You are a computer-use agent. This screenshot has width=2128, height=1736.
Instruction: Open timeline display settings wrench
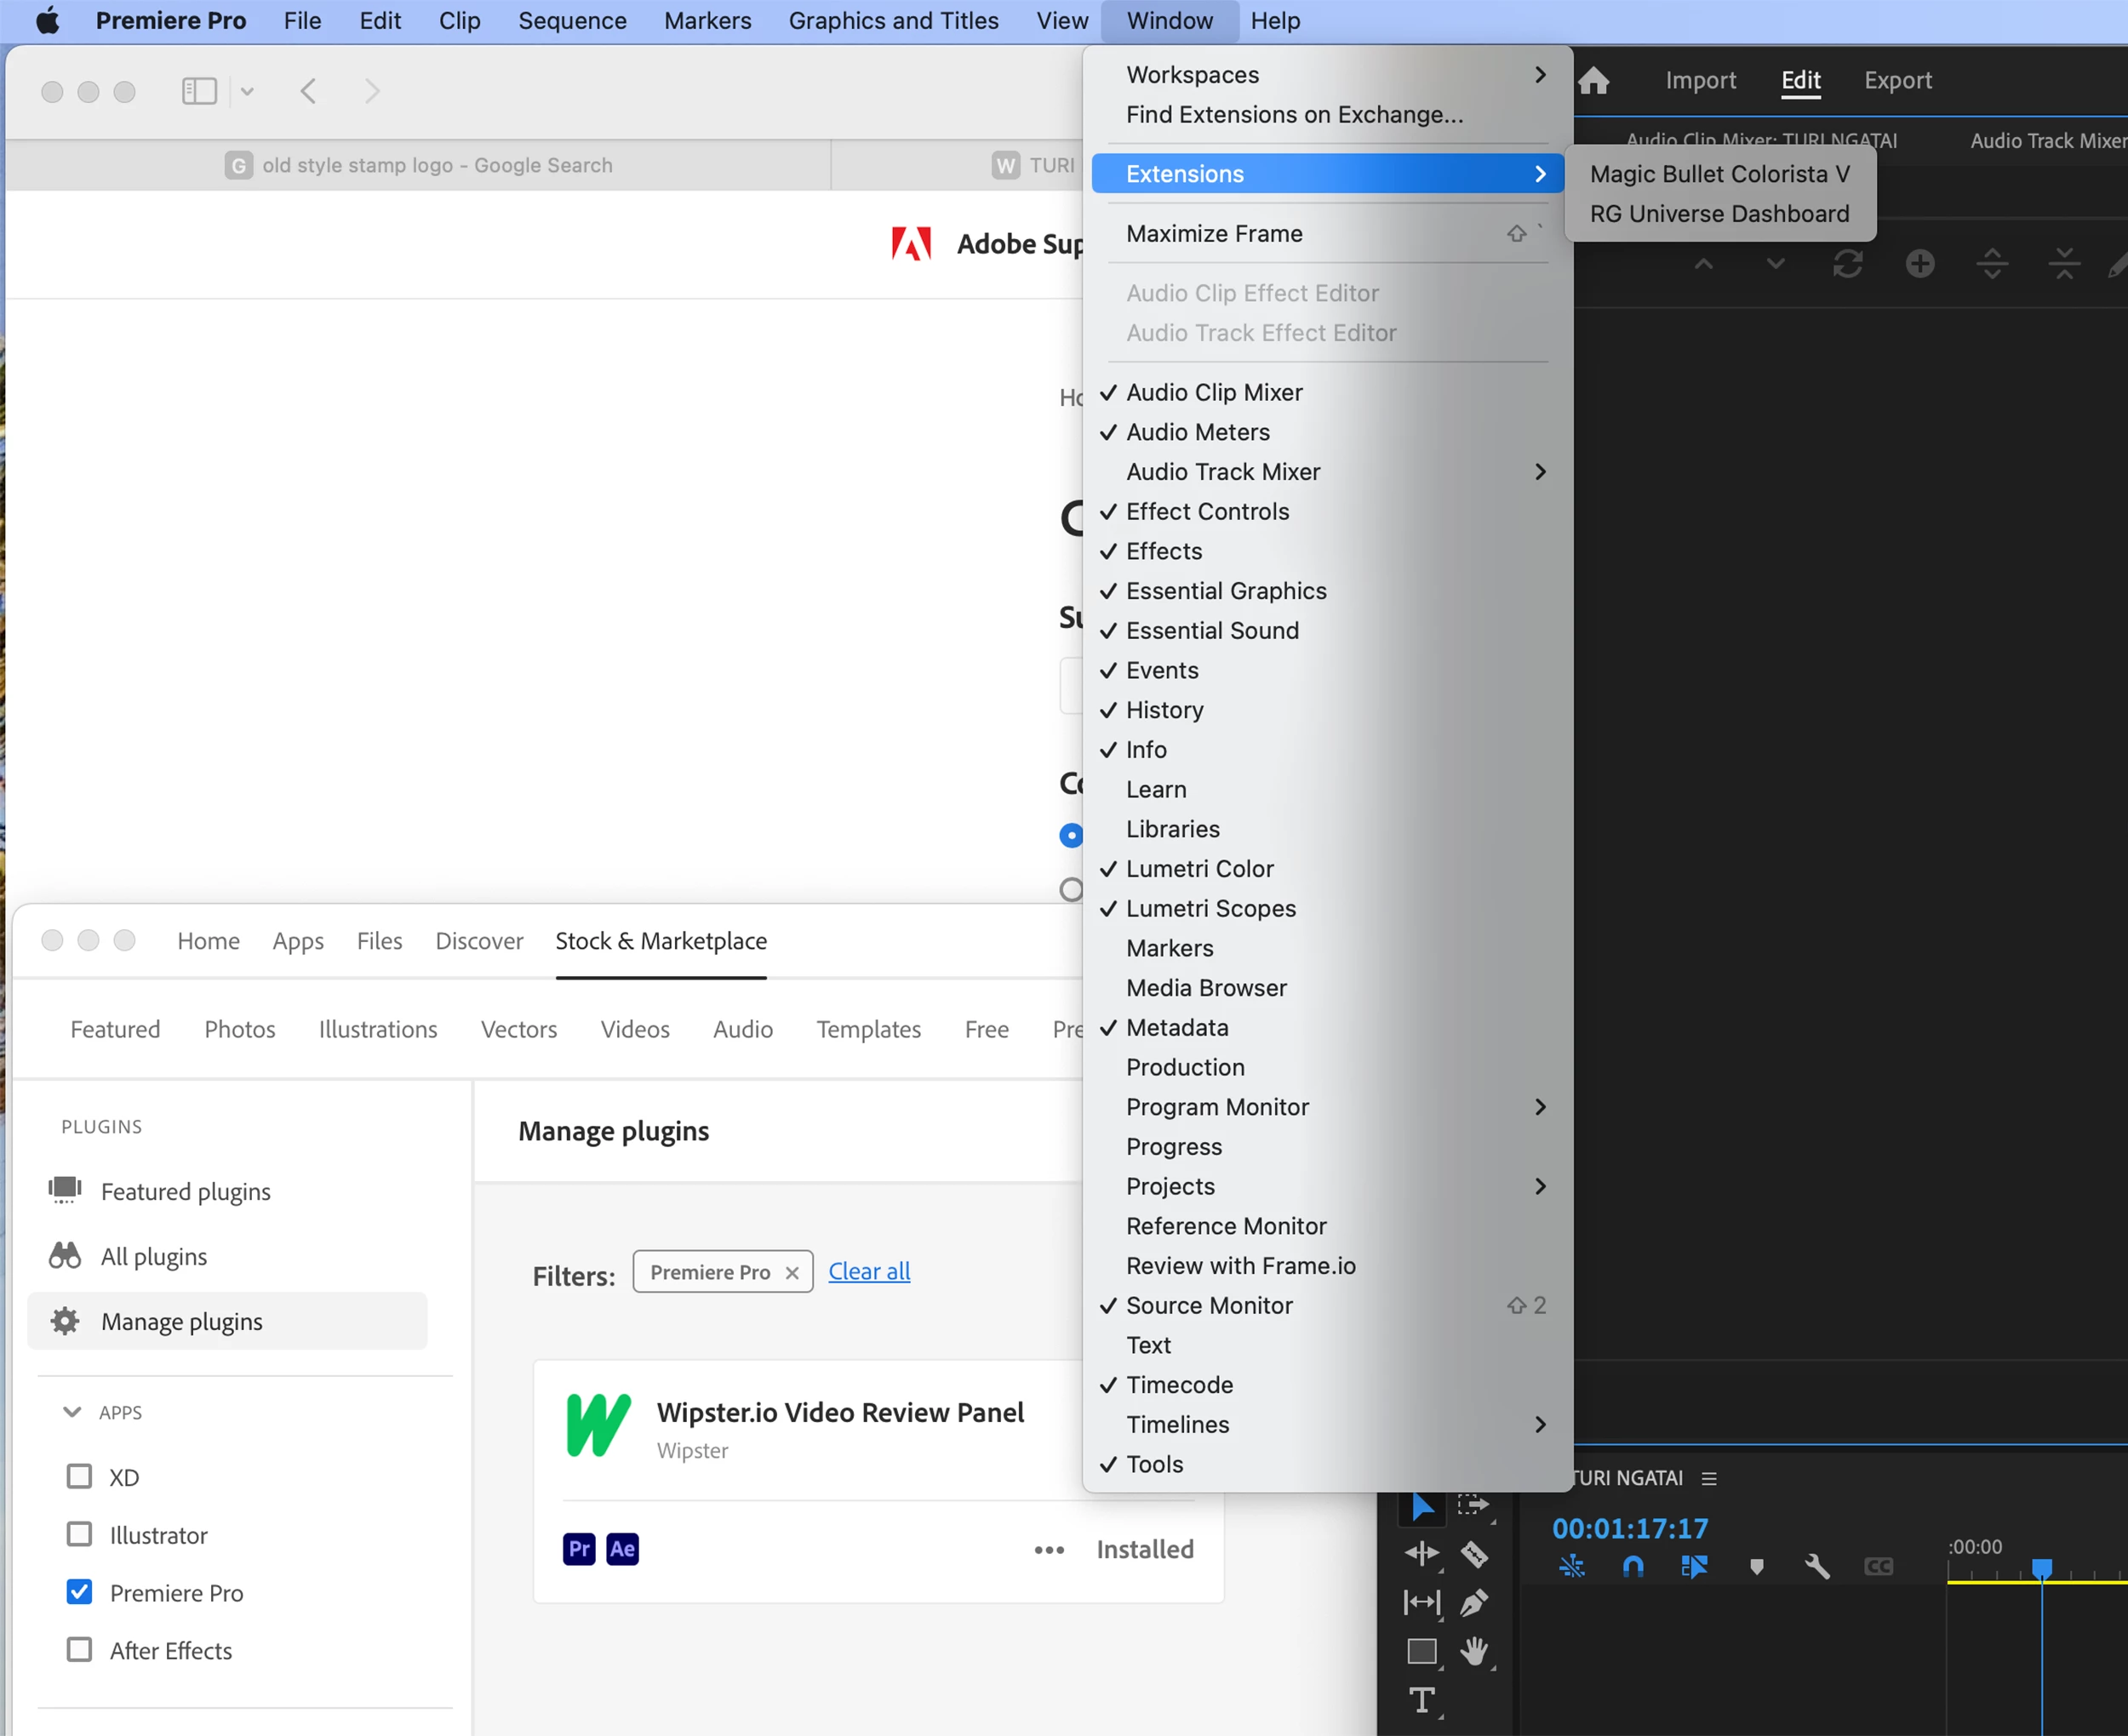(x=1817, y=1567)
